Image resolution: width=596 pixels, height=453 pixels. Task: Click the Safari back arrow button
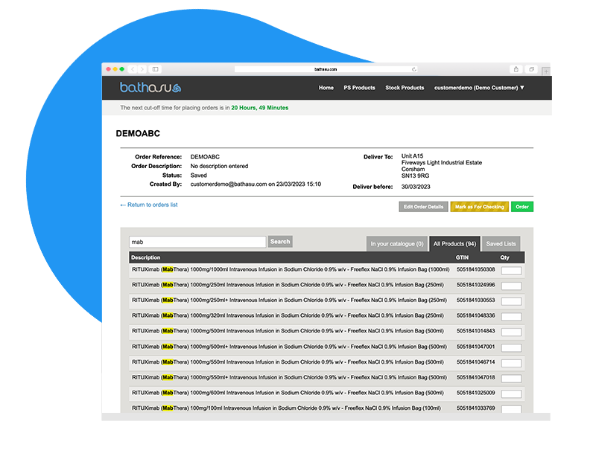pyautogui.click(x=133, y=69)
